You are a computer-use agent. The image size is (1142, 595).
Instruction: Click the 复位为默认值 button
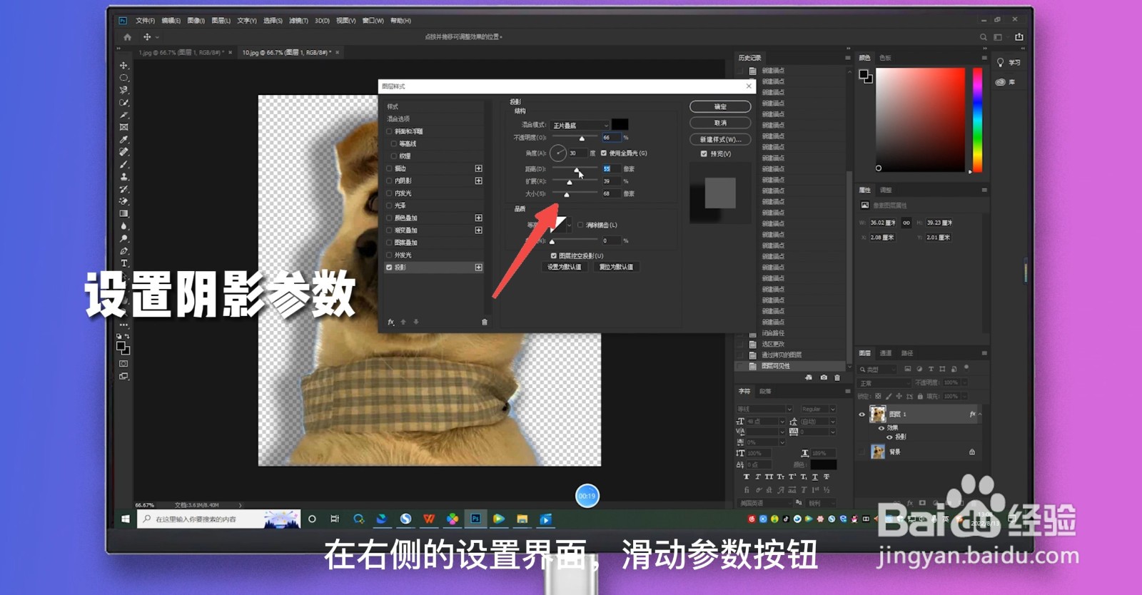616,267
